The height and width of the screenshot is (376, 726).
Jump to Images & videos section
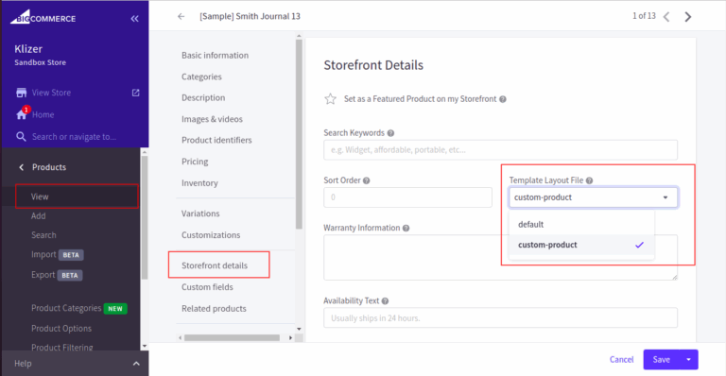tap(212, 119)
